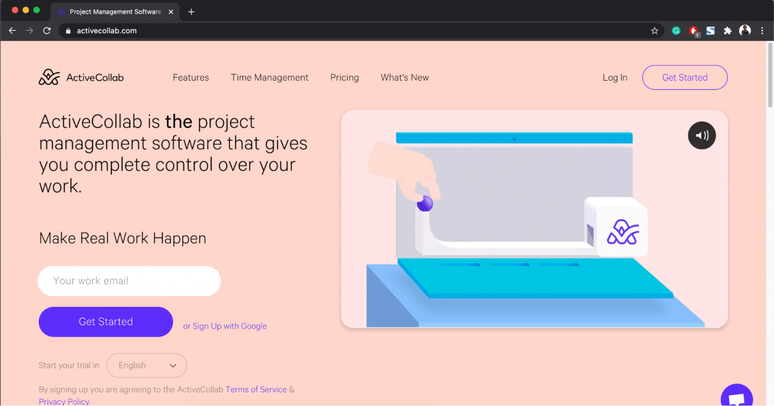The width and height of the screenshot is (774, 406).
Task: Go to the Pricing page
Action: tap(344, 78)
